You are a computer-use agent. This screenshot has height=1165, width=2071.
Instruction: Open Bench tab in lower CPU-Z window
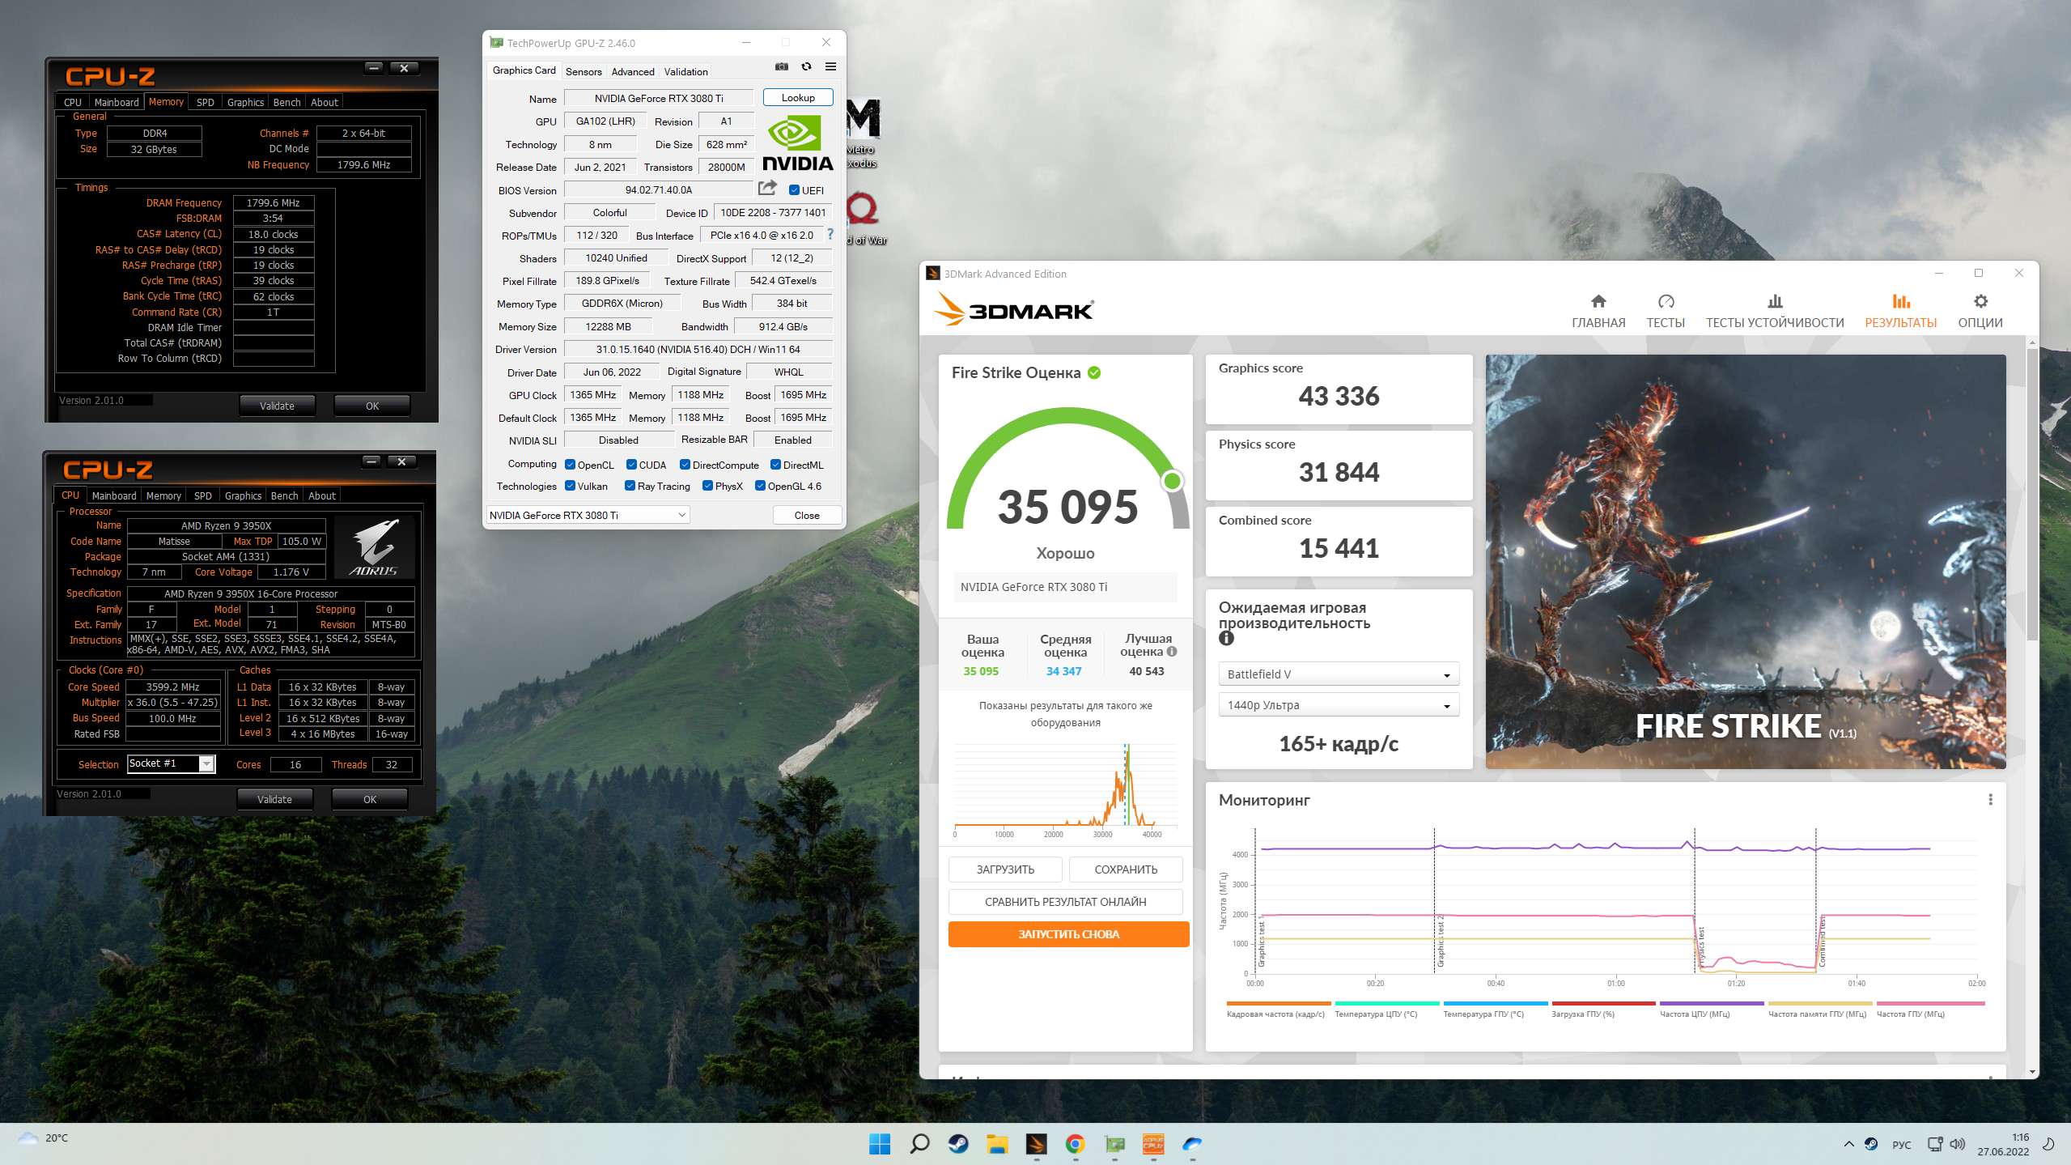(x=284, y=495)
